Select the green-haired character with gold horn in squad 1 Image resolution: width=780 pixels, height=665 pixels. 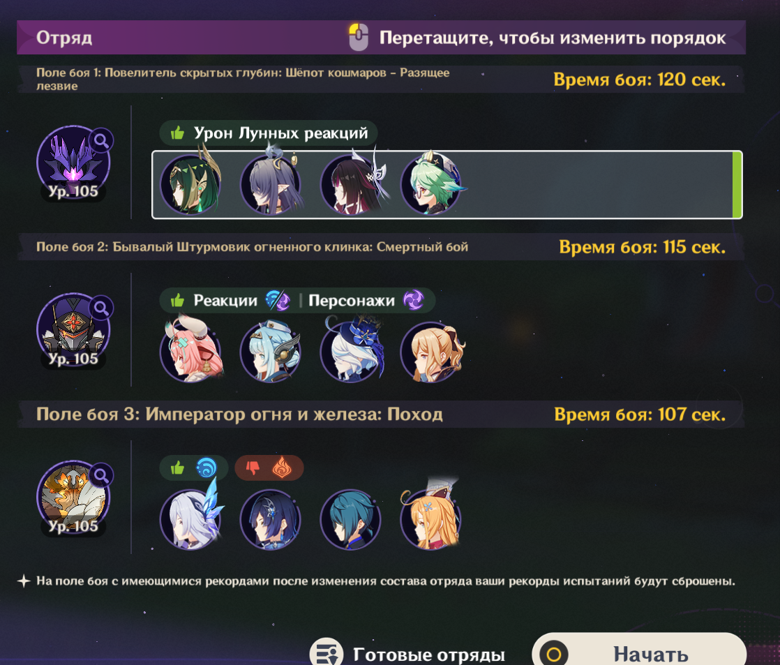pos(190,184)
